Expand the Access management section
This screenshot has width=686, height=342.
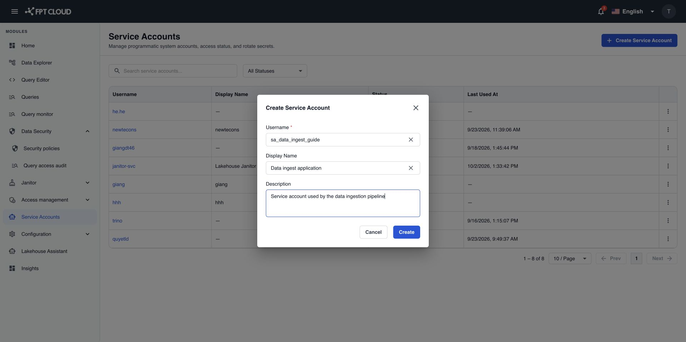pyautogui.click(x=88, y=200)
